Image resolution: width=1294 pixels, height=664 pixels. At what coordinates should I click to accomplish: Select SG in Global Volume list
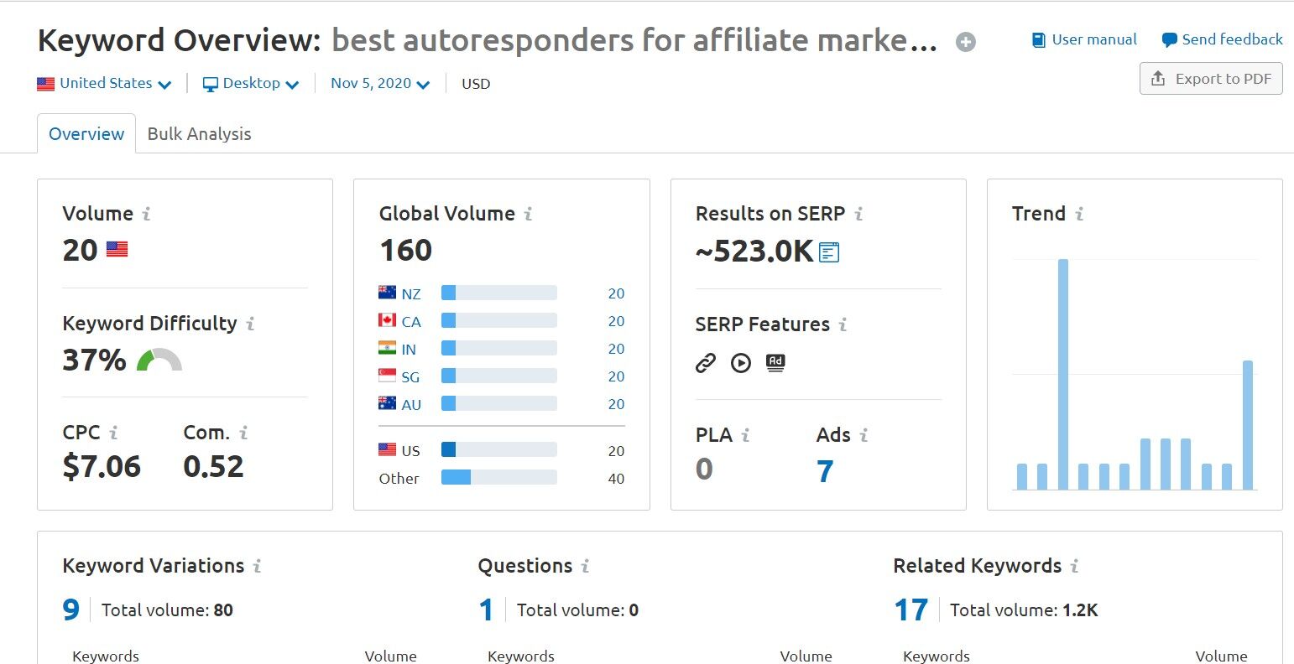point(410,377)
